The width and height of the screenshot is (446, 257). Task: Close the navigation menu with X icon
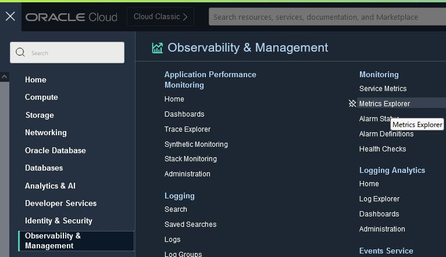(x=10, y=16)
